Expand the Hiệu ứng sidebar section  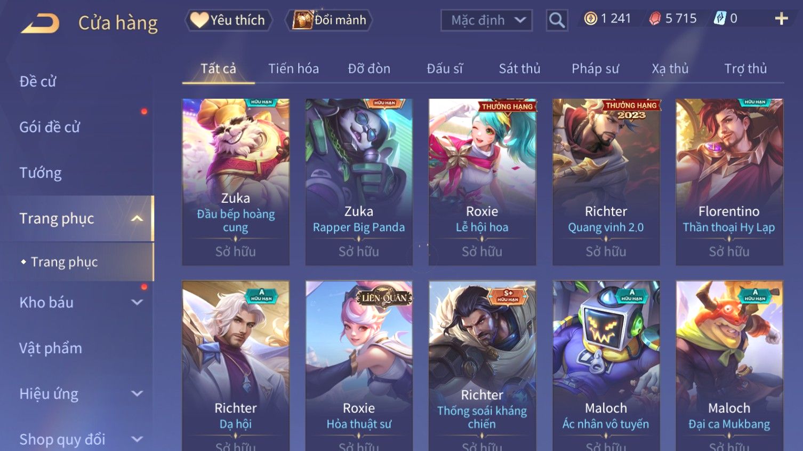[x=137, y=393]
